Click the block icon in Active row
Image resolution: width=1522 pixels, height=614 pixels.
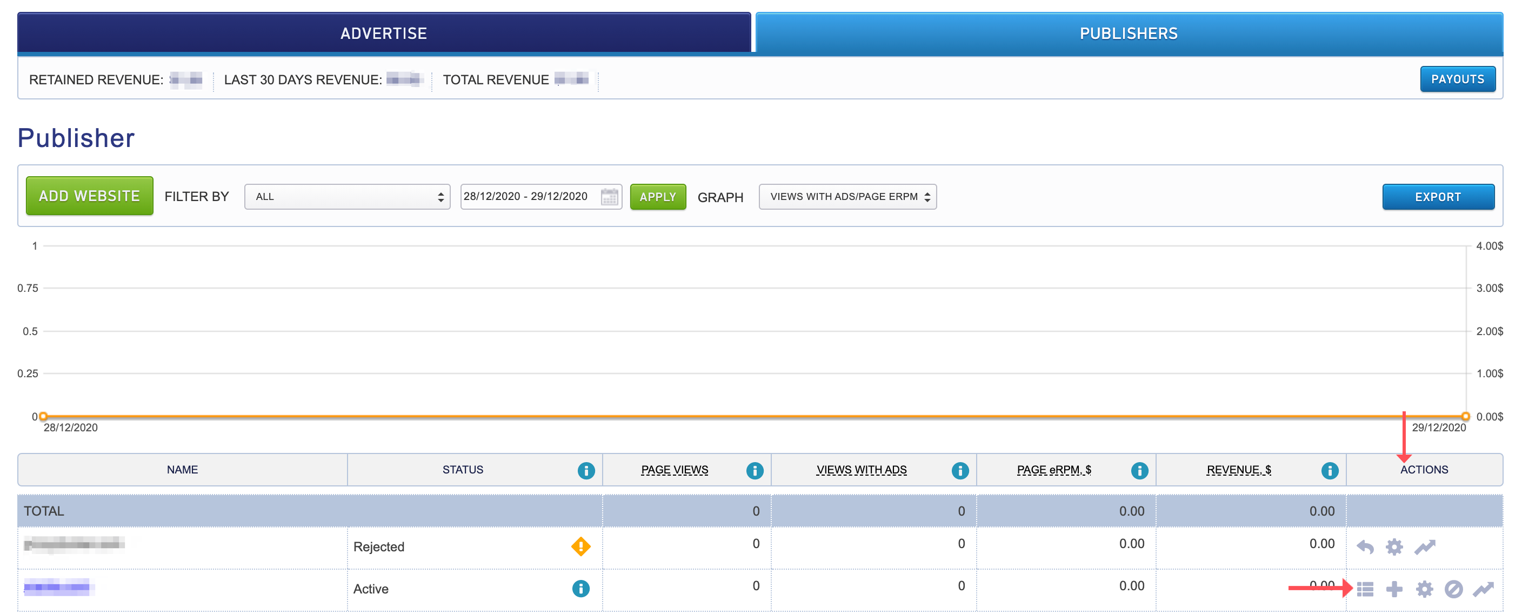click(x=1453, y=589)
